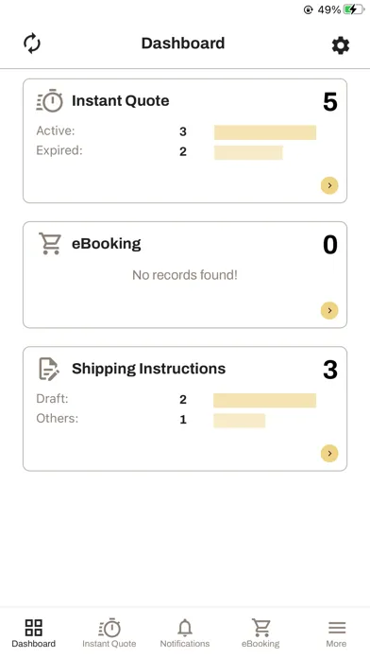Click the stopwatch icon beside Instant Quote
Screen dimensions: 370x658
coord(50,101)
